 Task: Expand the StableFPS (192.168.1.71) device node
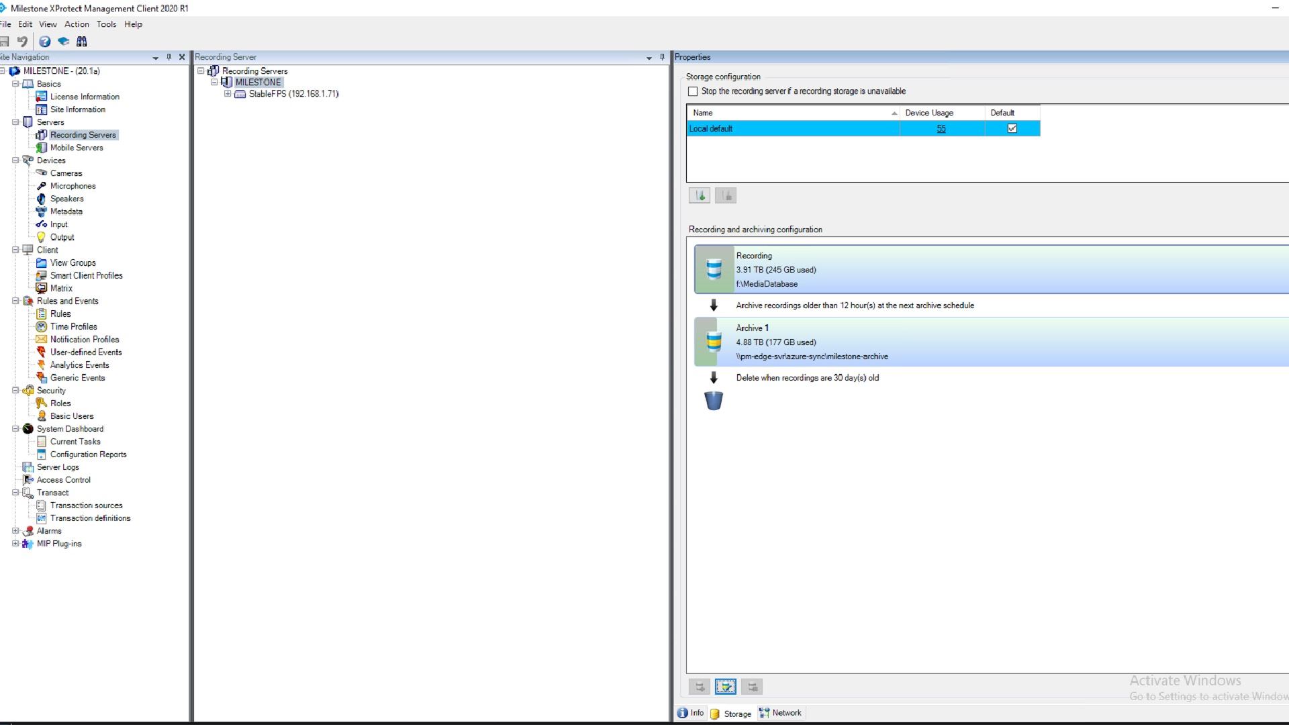point(228,93)
